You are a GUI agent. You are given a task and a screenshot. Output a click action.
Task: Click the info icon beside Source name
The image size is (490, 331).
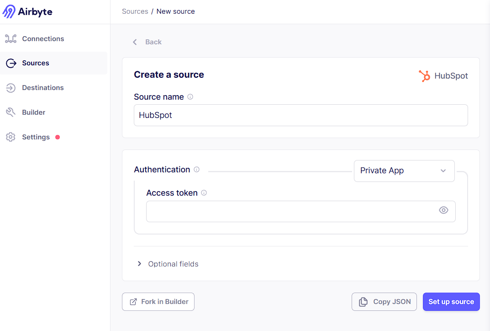click(x=190, y=96)
